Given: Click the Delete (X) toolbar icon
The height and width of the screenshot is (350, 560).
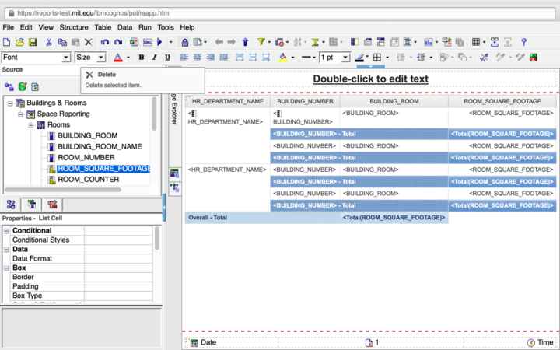Looking at the screenshot, I should click(x=88, y=42).
